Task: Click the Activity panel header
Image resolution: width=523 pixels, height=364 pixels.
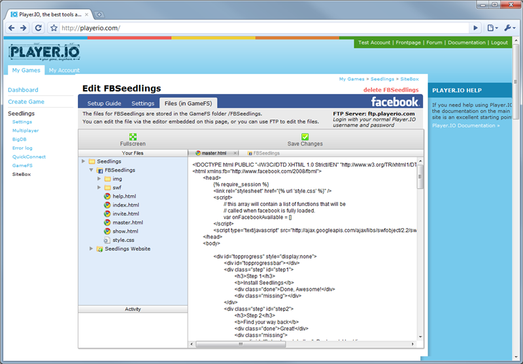Action: tap(133, 309)
